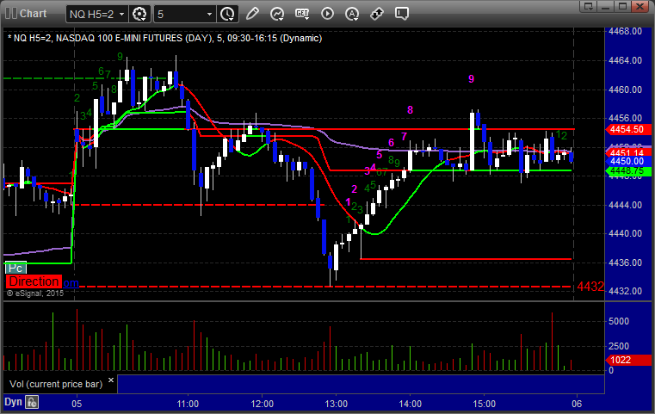Click the magenta count number 9
Screen dimensions: 655x414
click(x=471, y=79)
